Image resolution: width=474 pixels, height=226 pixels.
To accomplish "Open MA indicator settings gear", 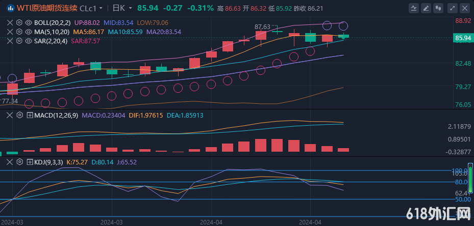I will pos(19,32).
